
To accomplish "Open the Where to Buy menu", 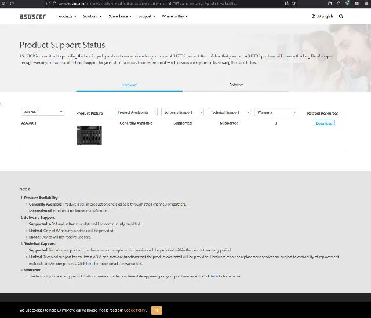I will pos(176,16).
